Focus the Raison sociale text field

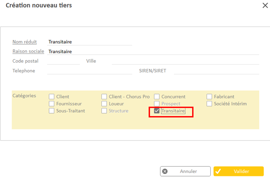pyautogui.click(x=153, y=52)
